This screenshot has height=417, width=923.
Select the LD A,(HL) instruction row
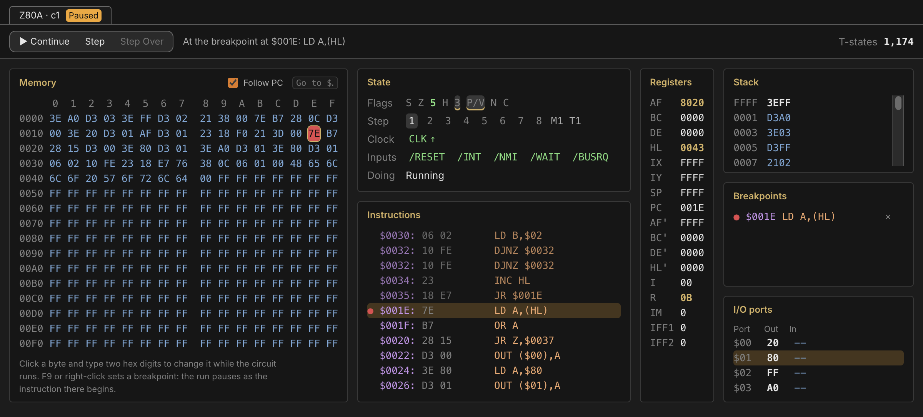coord(494,310)
